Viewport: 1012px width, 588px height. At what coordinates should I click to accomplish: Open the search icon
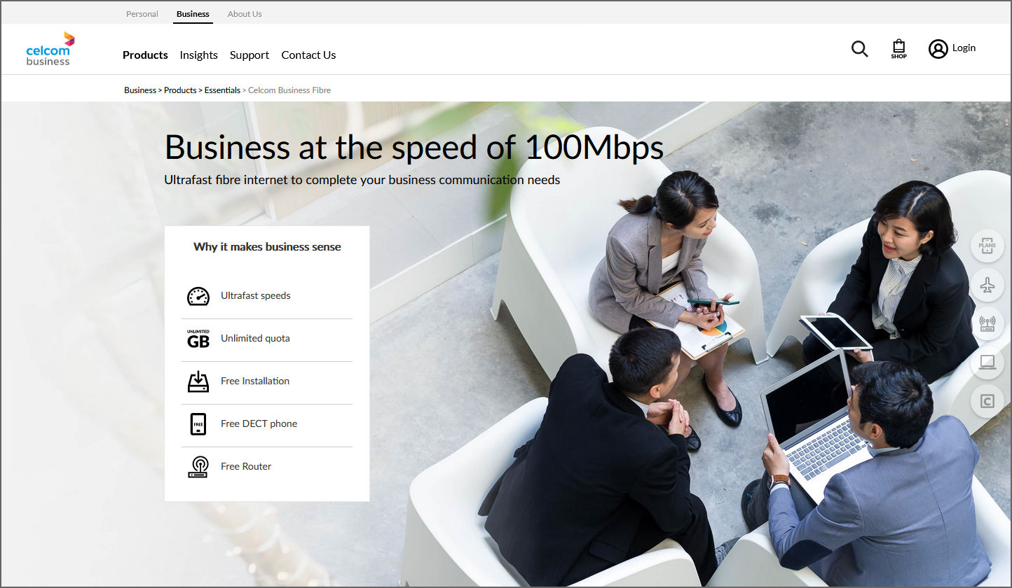tap(859, 49)
